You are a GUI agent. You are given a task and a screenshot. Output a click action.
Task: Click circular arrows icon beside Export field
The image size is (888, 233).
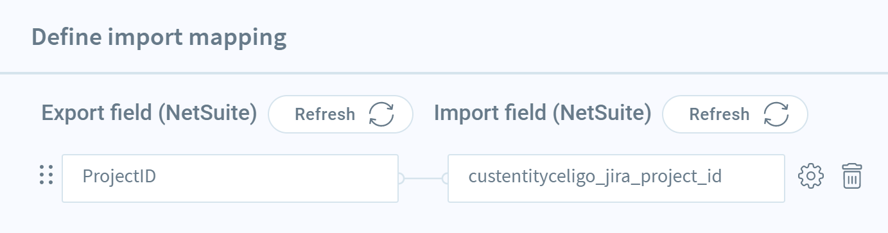pyautogui.click(x=381, y=114)
